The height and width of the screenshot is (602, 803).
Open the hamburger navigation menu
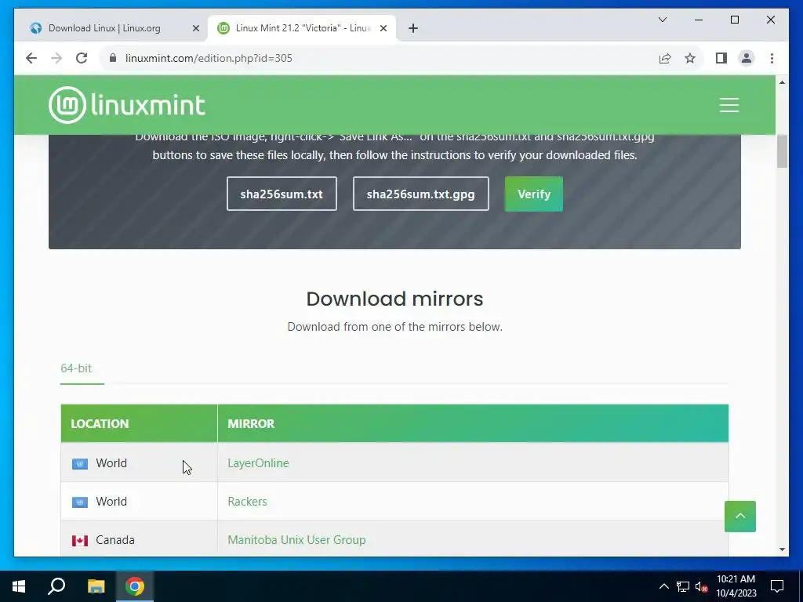tap(729, 105)
